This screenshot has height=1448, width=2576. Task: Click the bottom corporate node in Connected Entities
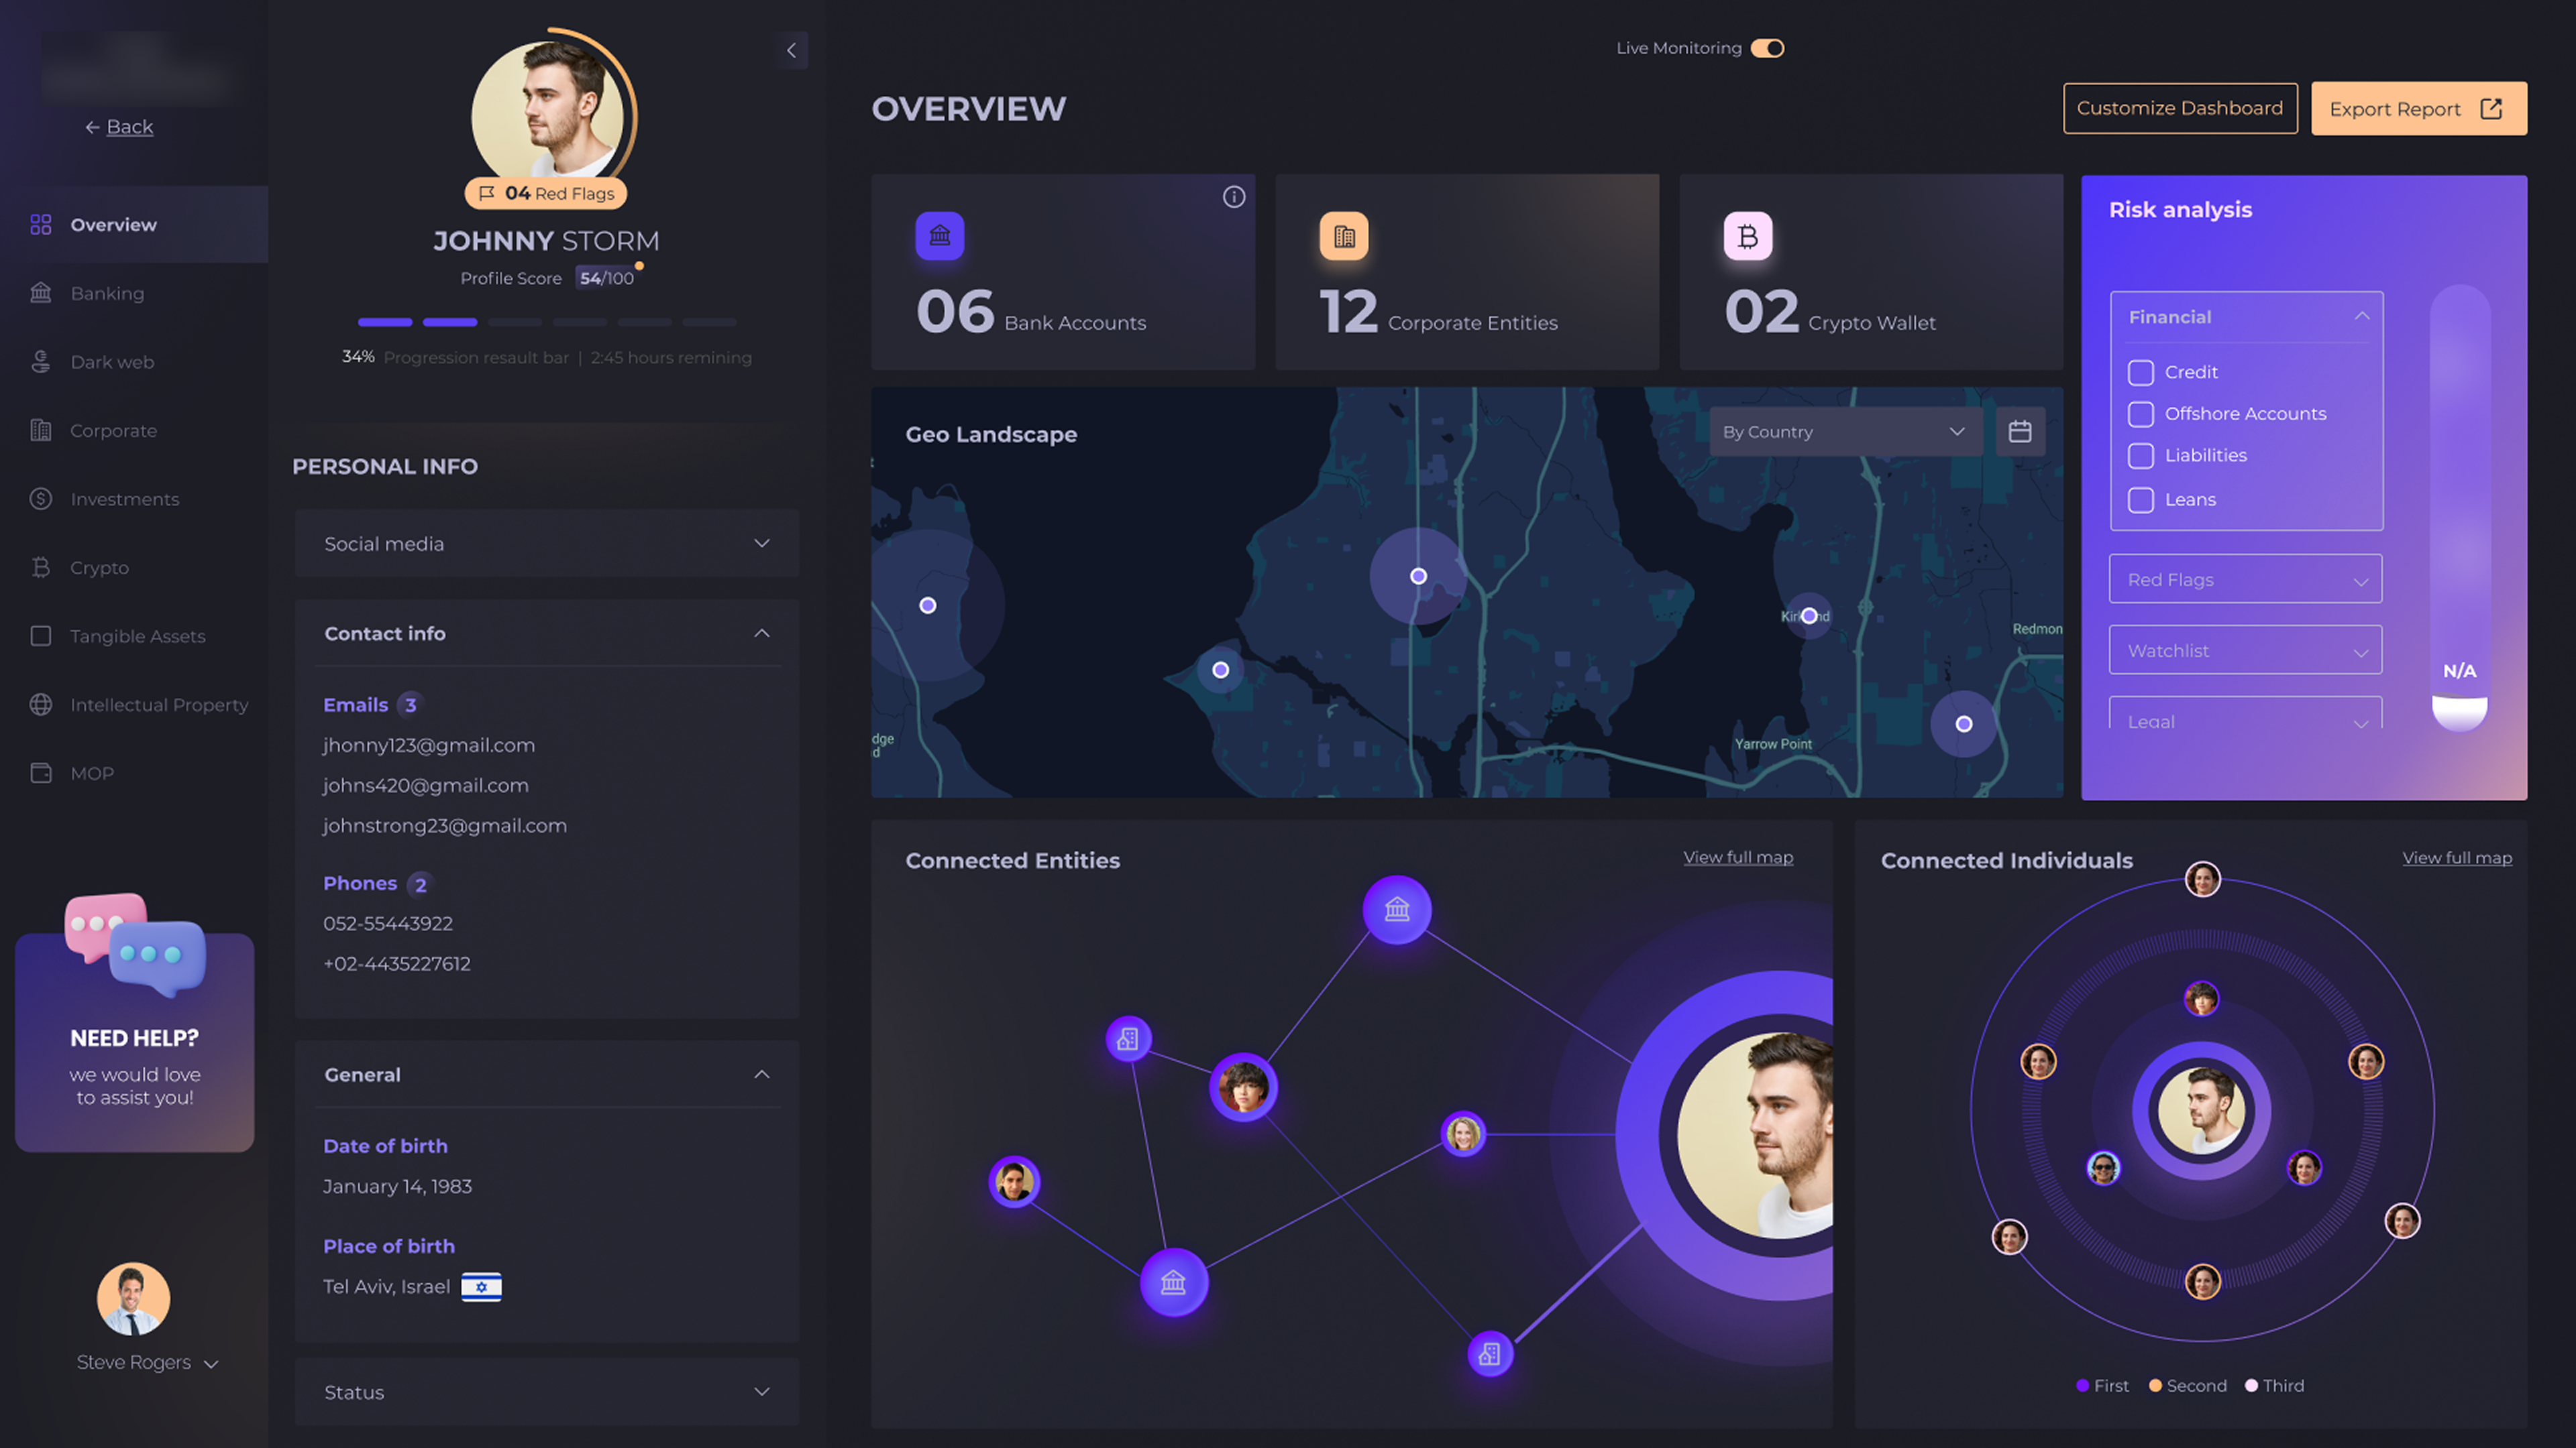click(1489, 1354)
